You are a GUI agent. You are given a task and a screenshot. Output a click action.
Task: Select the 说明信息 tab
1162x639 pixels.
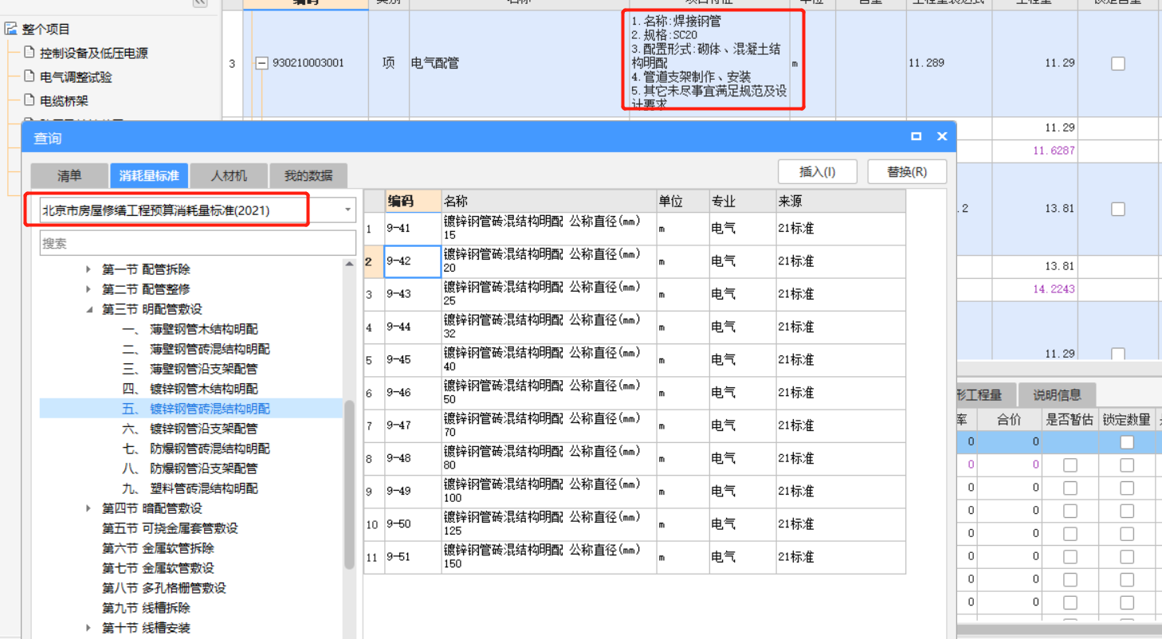(1057, 394)
